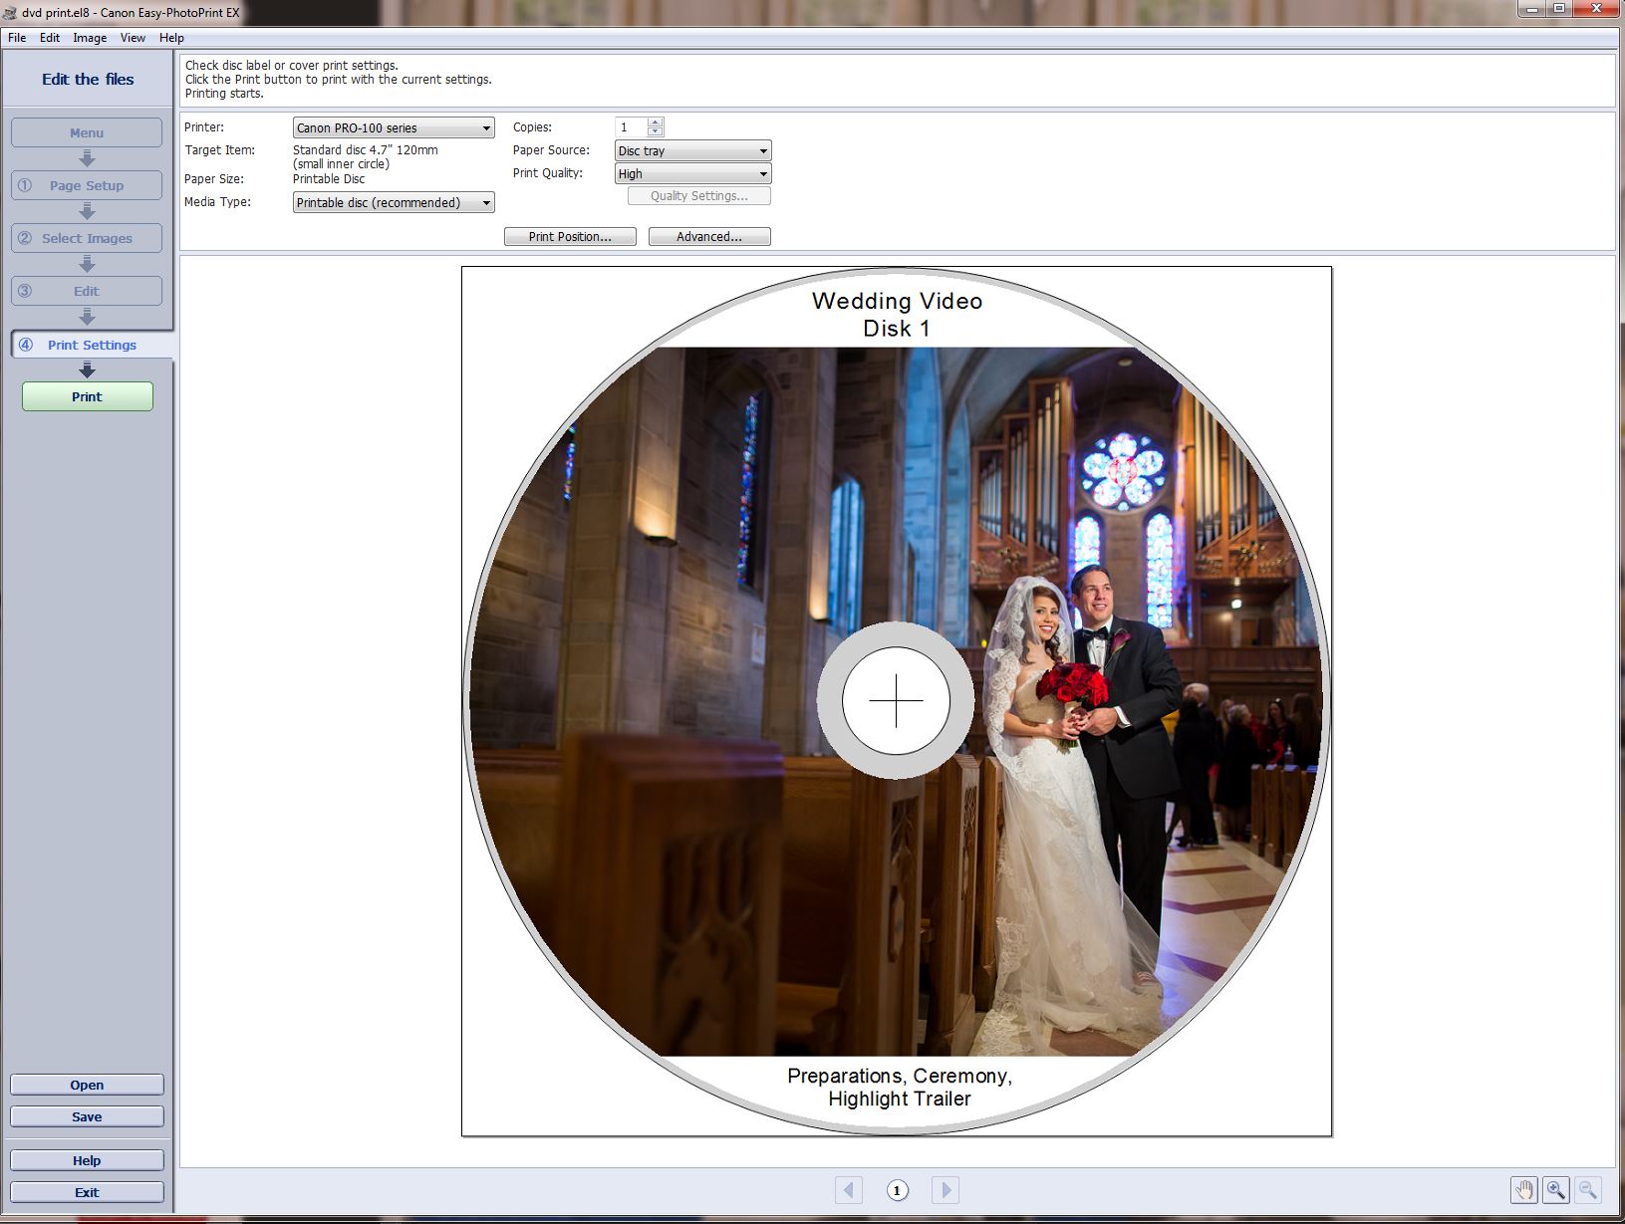1625x1224 pixels.
Task: Save the project with the Save button
Action: (x=87, y=1115)
